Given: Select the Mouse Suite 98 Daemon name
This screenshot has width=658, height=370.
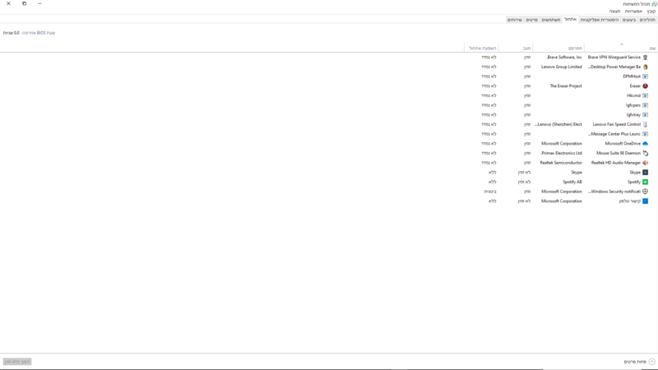Looking at the screenshot, I should pos(619,154).
